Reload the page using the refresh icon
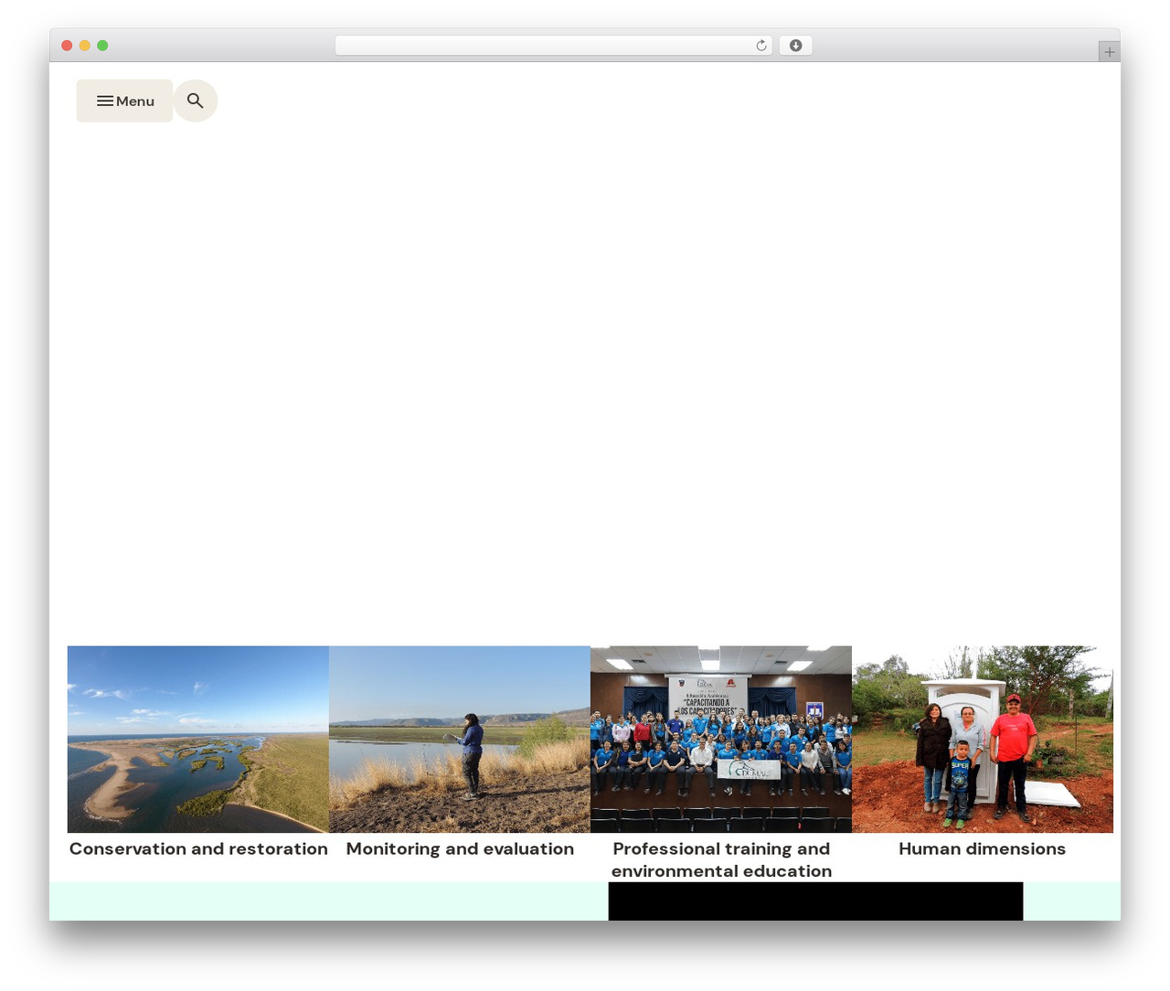Screen dimensions: 1170x991 pyautogui.click(x=760, y=46)
